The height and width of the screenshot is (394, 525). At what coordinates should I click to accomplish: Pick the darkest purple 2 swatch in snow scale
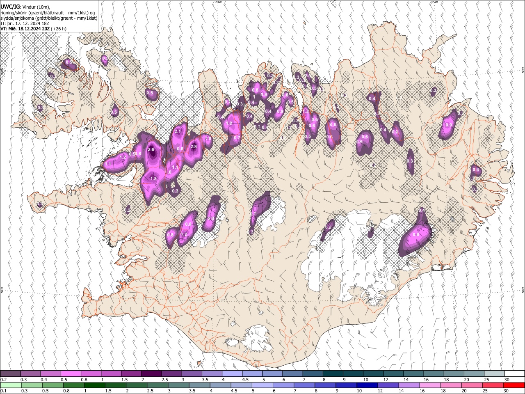151,373
